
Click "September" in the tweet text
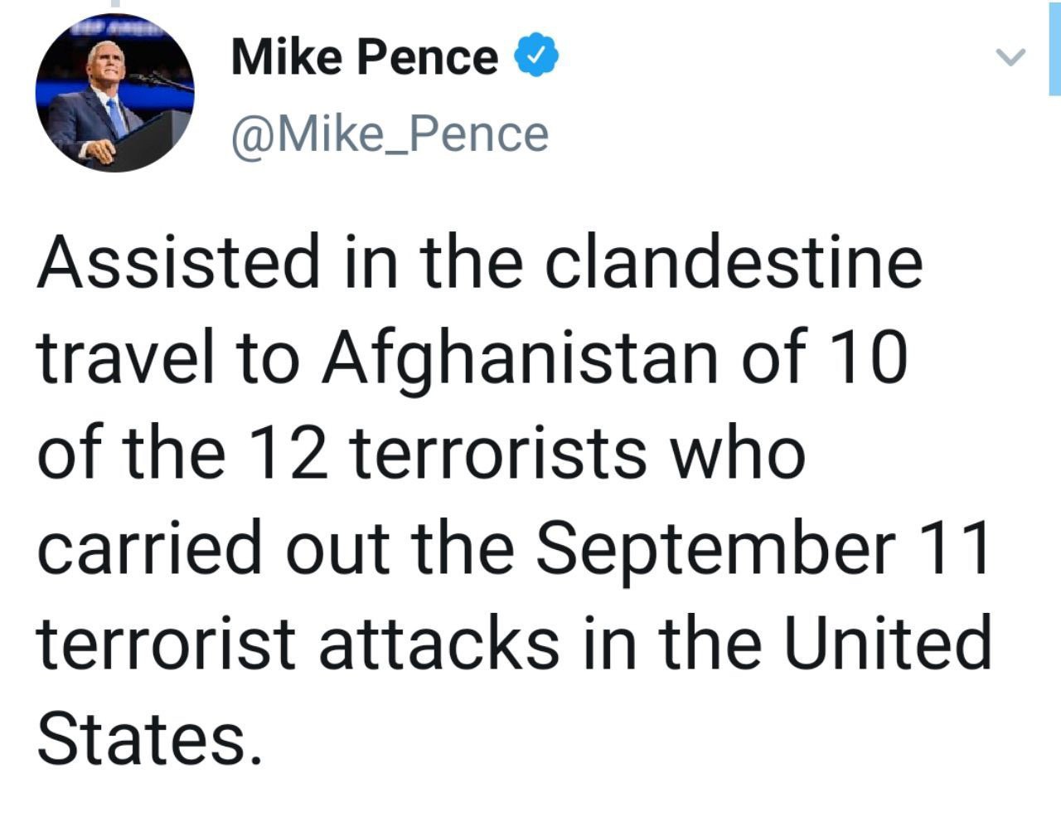pyautogui.click(x=719, y=549)
